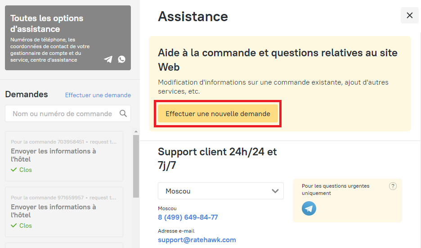Click the Telegram icon in assistance options card
The height and width of the screenshot is (248, 421).
[108, 59]
